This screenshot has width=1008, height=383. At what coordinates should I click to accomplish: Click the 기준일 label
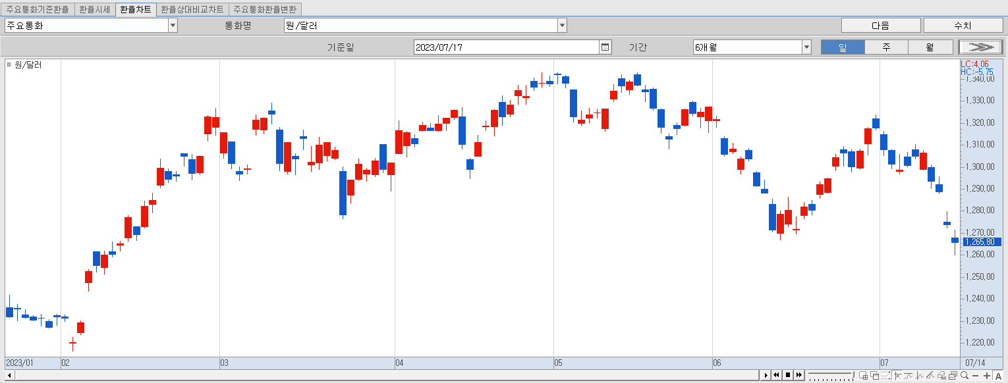pyautogui.click(x=341, y=47)
